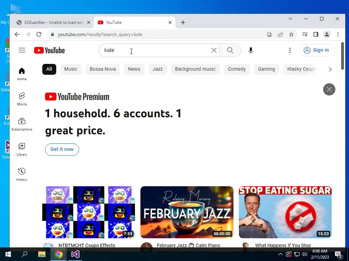Viewport: 349px width, 261px height.
Task: Close the YouTube tab
Action: pyautogui.click(x=170, y=22)
